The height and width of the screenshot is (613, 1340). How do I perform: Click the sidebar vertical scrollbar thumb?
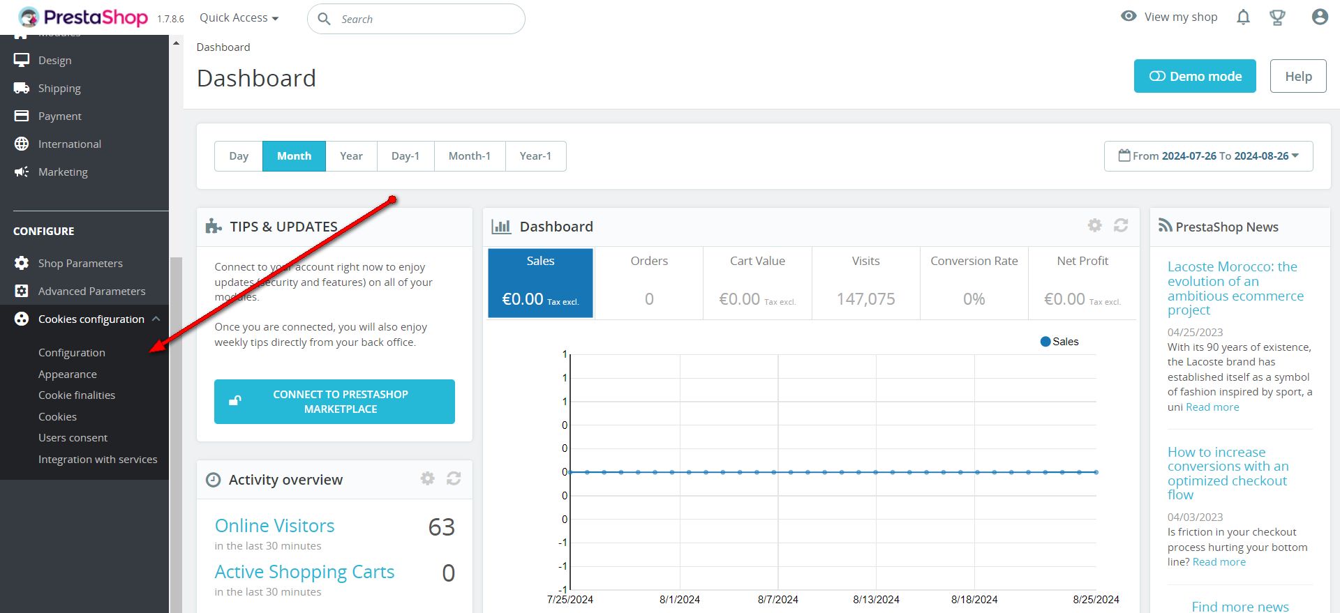[176, 435]
